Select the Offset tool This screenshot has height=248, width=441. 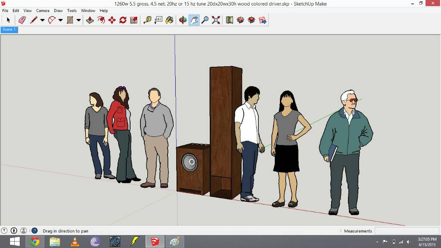pyautogui.click(x=101, y=20)
